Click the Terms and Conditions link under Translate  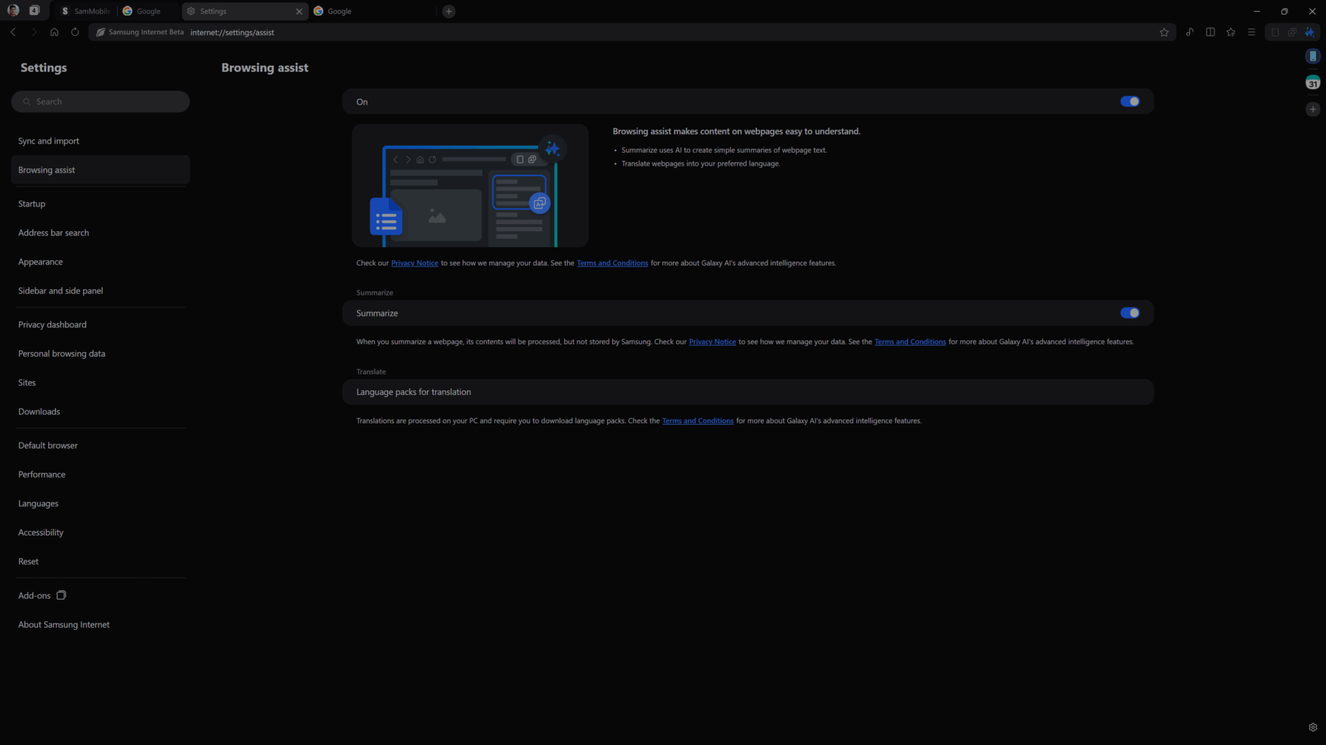tap(698, 420)
